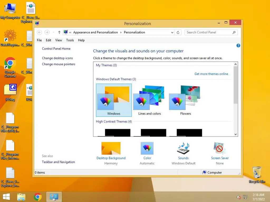Select C_Program Files (x86) desktop file
Viewport: 270px width, 202px height.
pyautogui.click(x=10, y=123)
